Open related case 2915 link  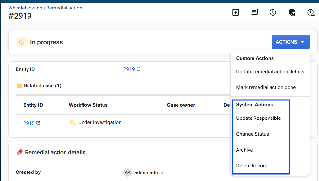pos(29,123)
